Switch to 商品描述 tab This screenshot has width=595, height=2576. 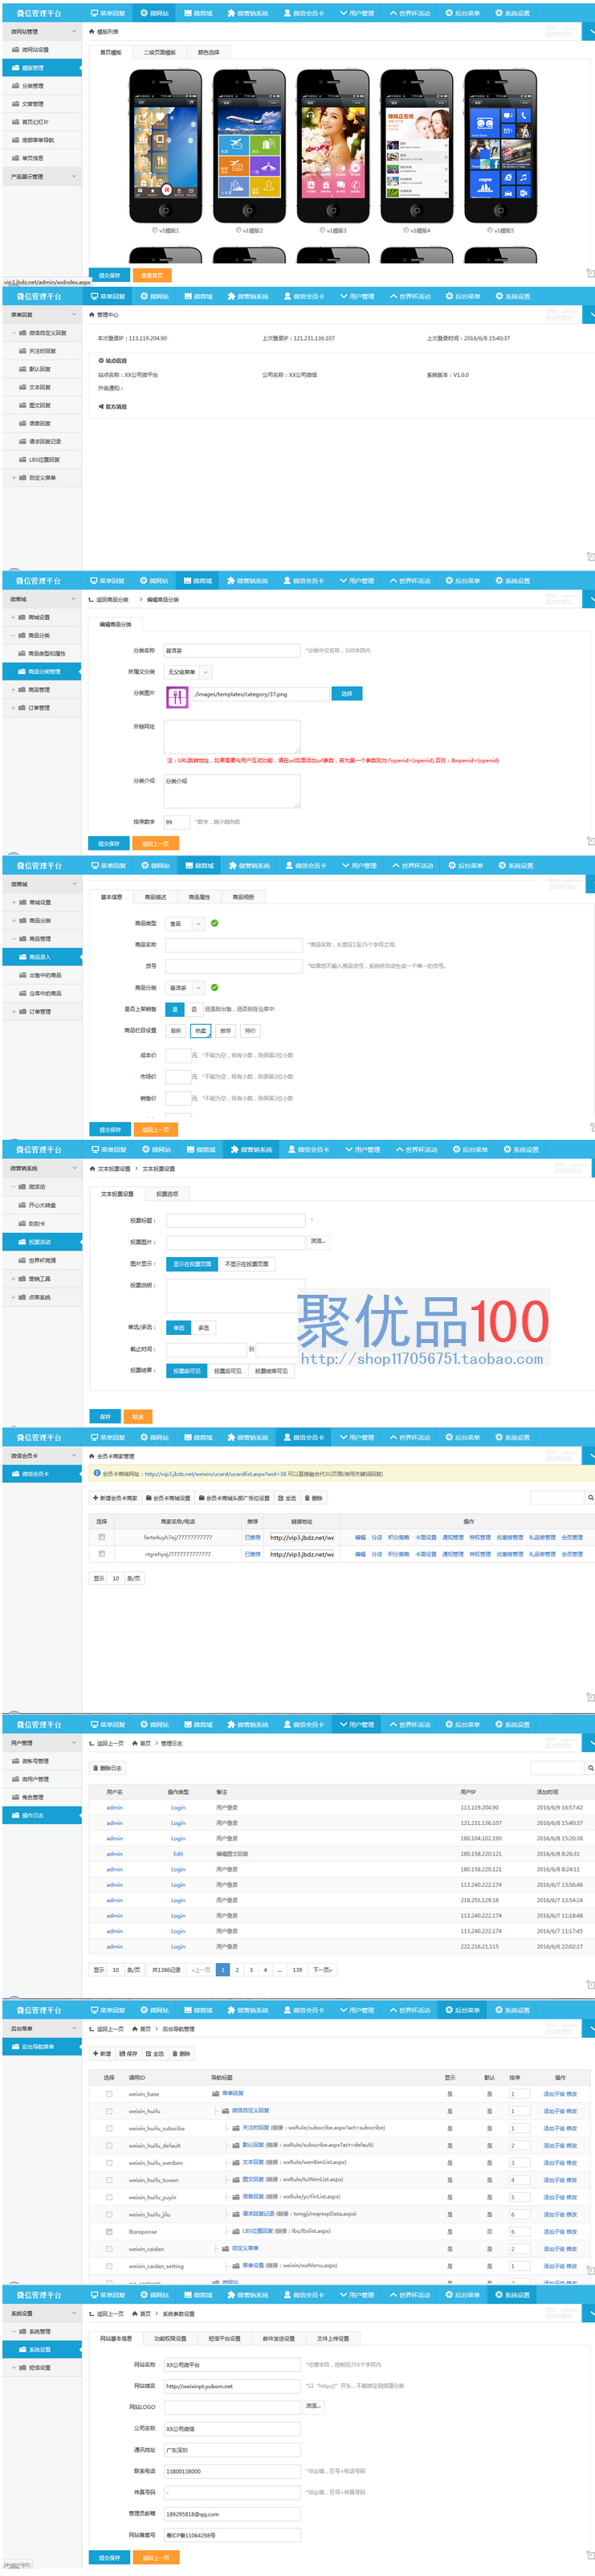[156, 897]
